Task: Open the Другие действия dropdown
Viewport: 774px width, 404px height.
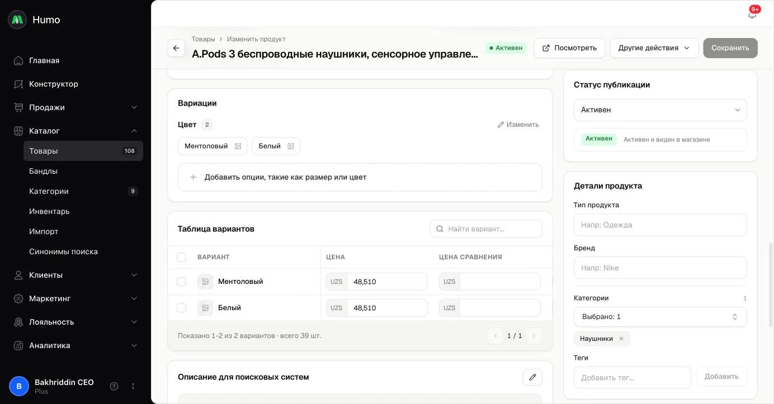Action: (x=654, y=48)
